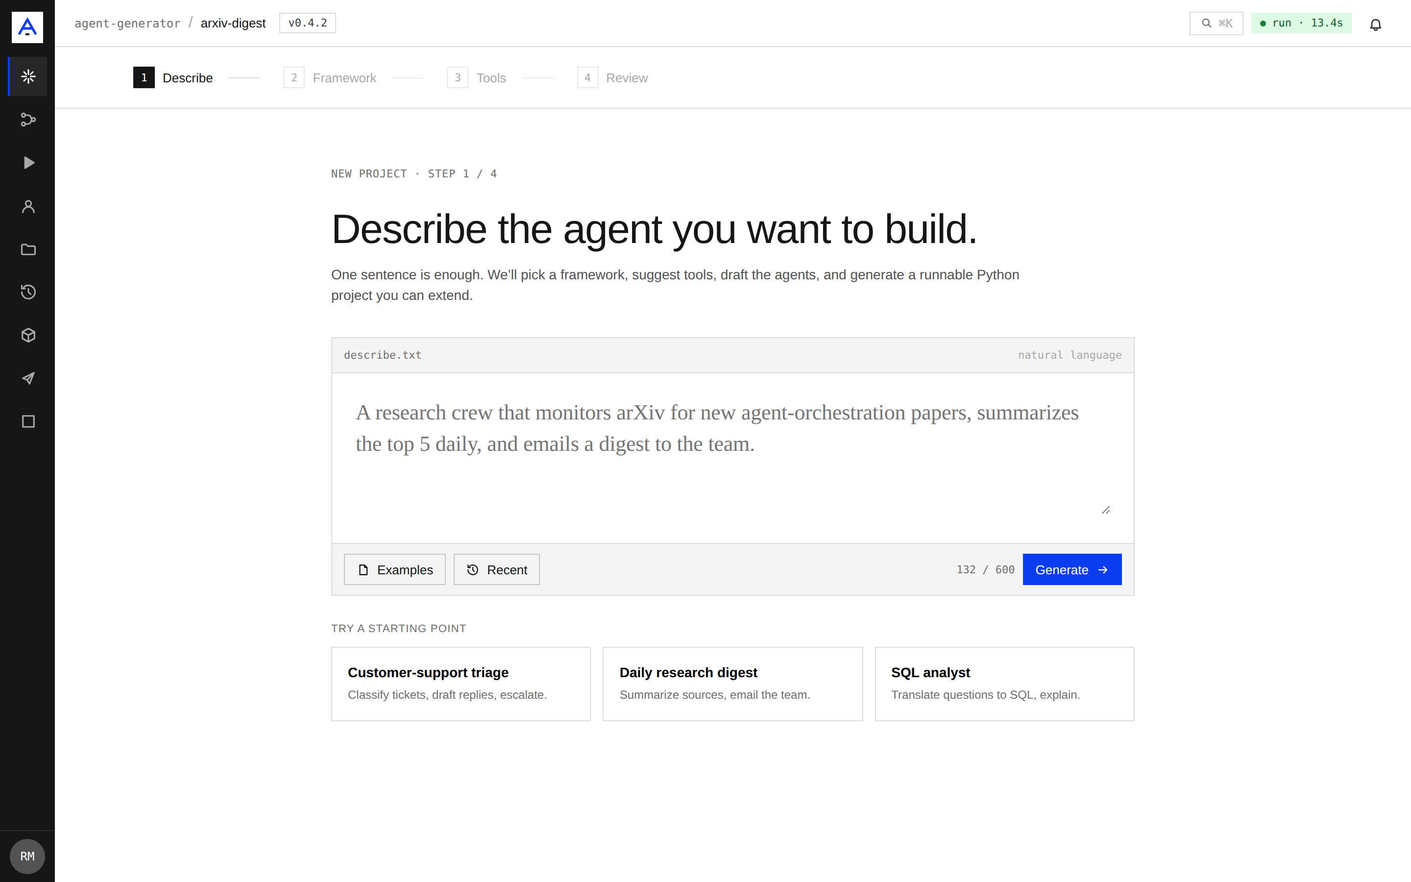This screenshot has width=1411, height=882.
Task: Click the blue A app logo
Action: coord(27,27)
